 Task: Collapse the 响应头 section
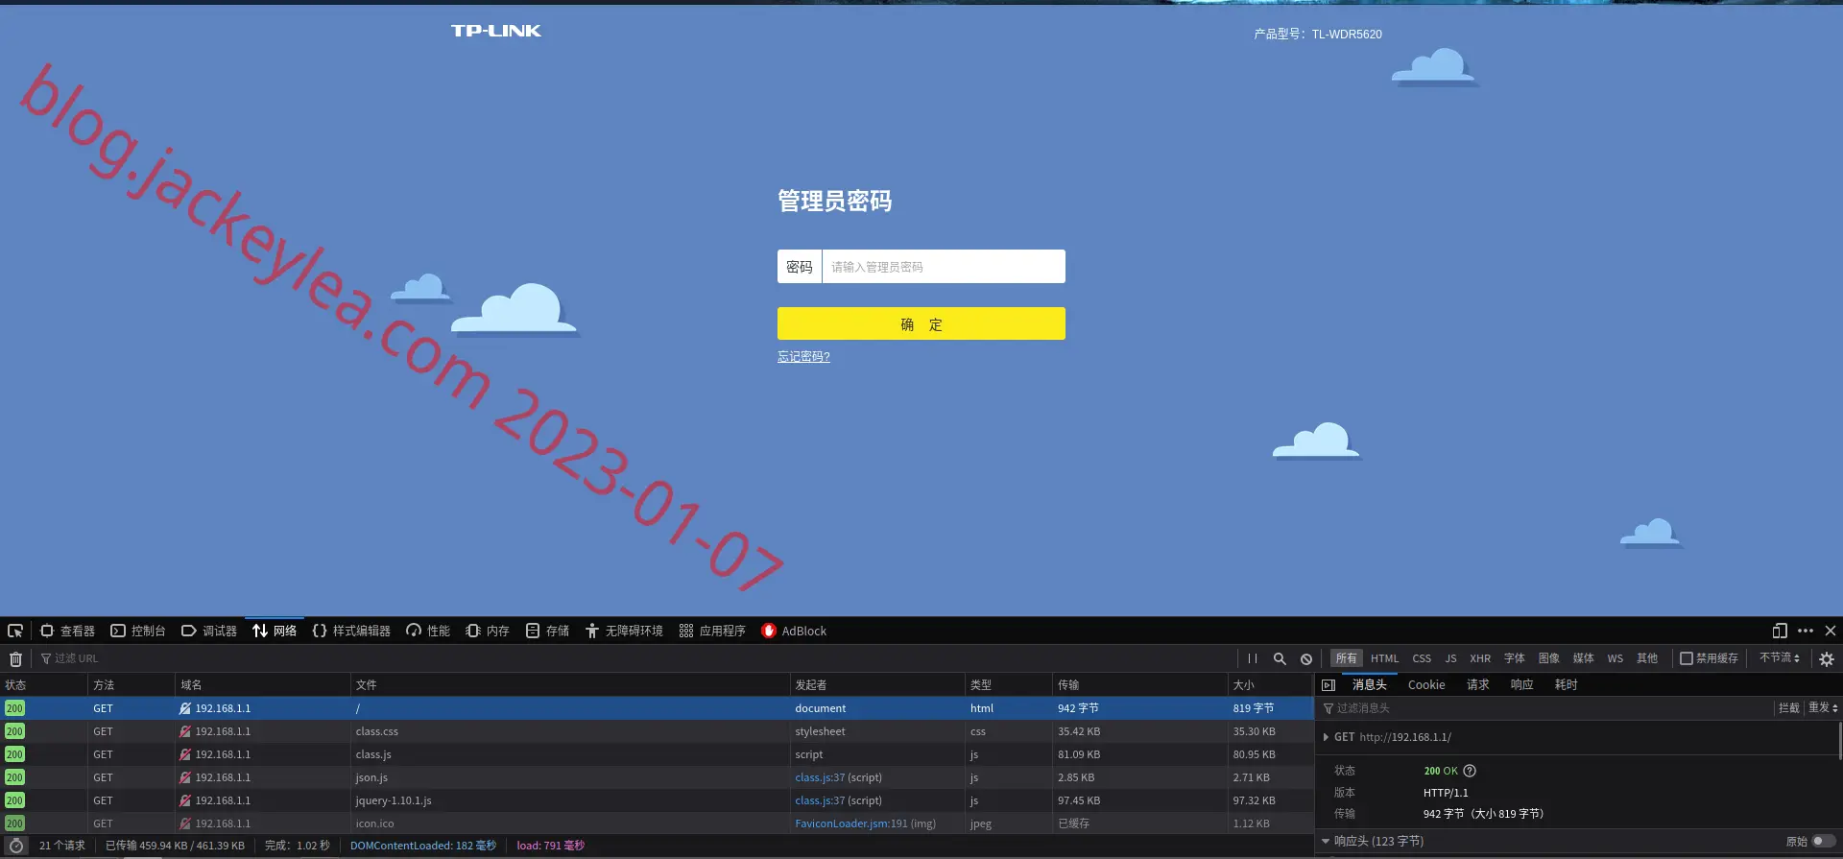(1326, 842)
